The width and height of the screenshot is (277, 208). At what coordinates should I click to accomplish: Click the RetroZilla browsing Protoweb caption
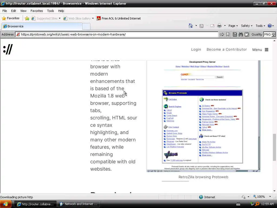tap(203, 177)
